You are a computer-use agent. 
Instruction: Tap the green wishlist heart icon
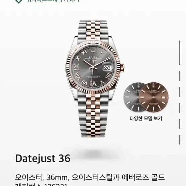[x=19, y=1]
